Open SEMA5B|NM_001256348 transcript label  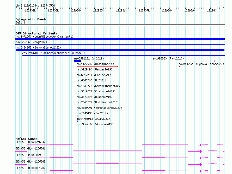(30, 161)
